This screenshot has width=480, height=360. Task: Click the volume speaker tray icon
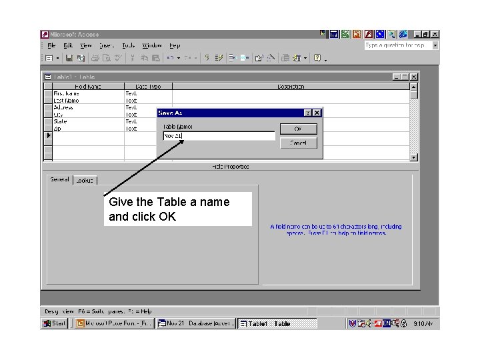click(369, 323)
